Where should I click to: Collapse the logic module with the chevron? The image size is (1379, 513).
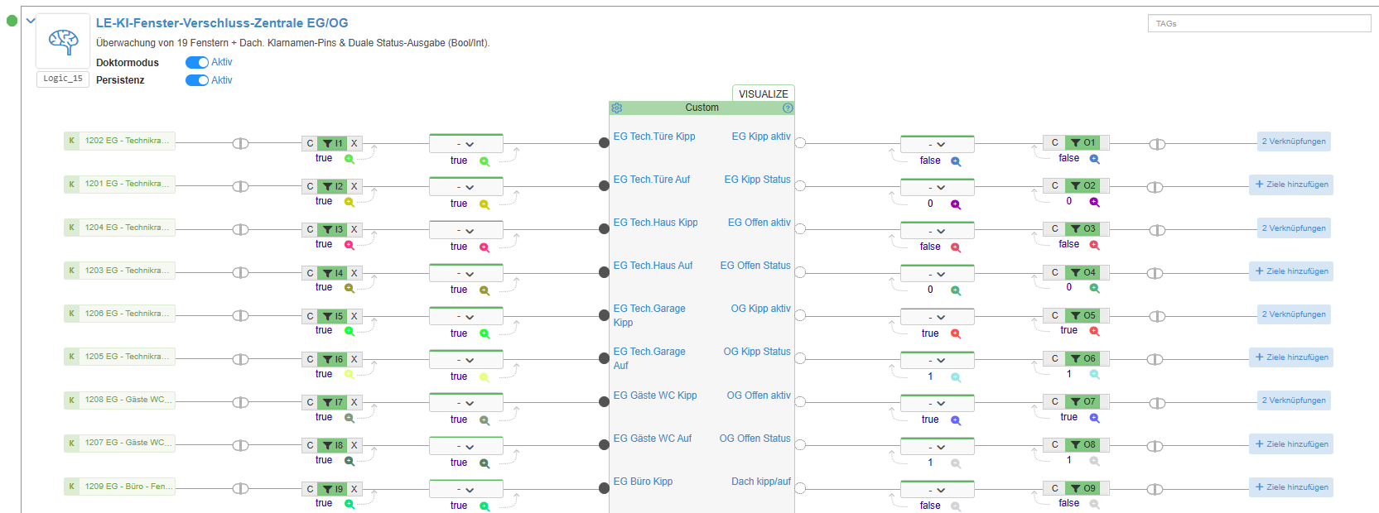pyautogui.click(x=31, y=21)
